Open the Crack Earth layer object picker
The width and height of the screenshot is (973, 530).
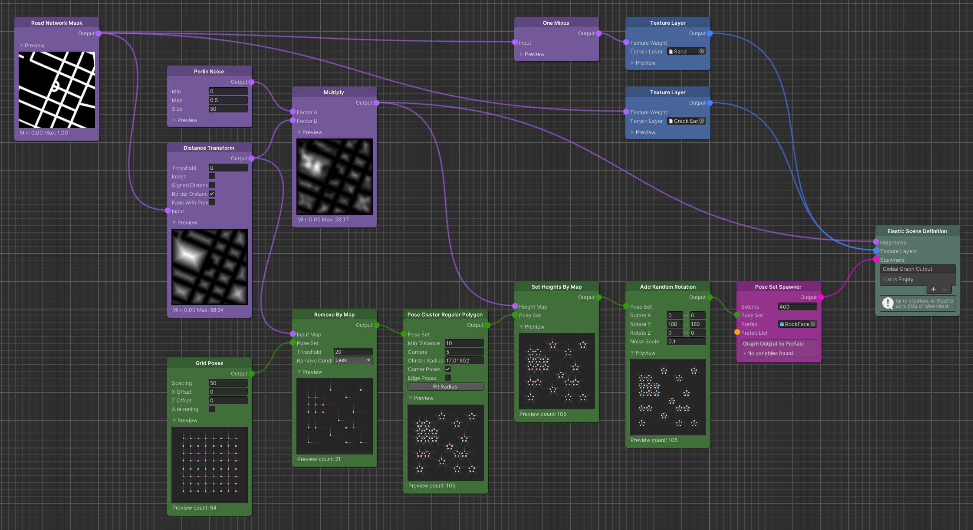coord(702,121)
